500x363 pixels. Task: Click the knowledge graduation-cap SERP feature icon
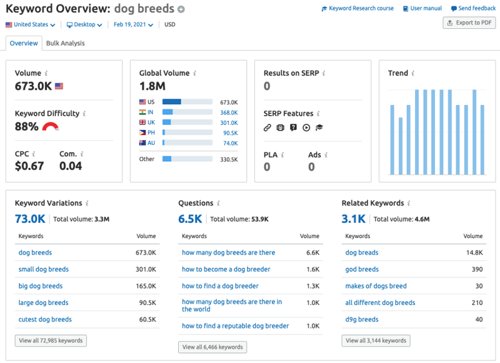point(319,128)
